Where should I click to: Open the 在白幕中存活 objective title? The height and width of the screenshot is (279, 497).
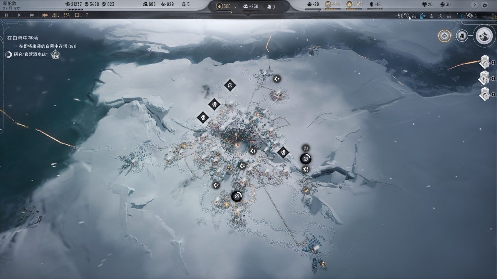tap(23, 38)
